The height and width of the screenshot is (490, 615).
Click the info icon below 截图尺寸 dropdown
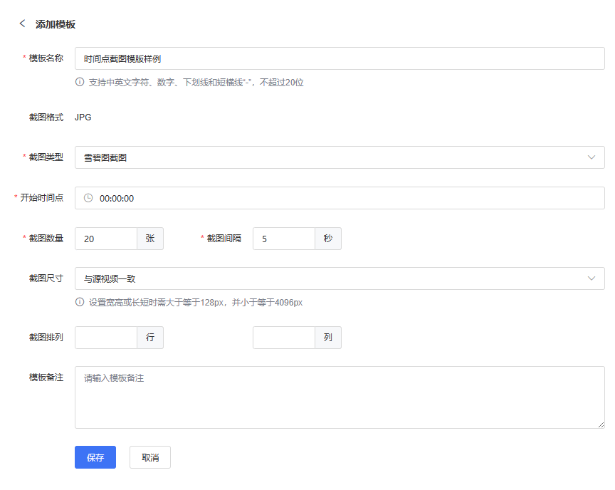pyautogui.click(x=80, y=302)
